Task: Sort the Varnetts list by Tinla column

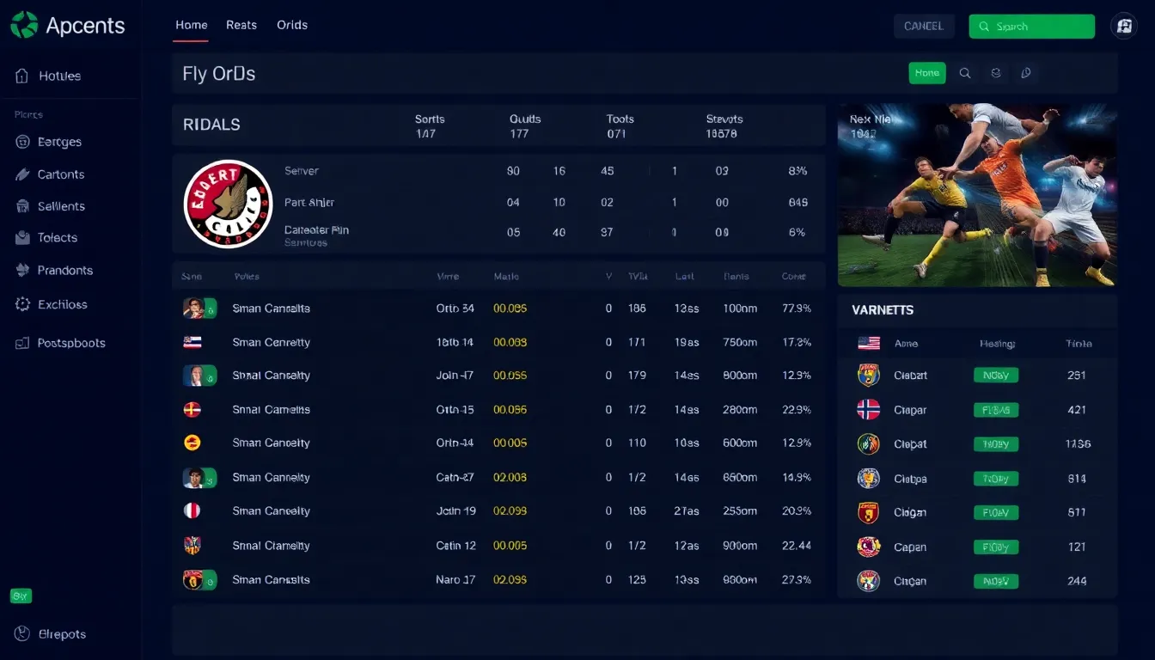Action: [1078, 343]
